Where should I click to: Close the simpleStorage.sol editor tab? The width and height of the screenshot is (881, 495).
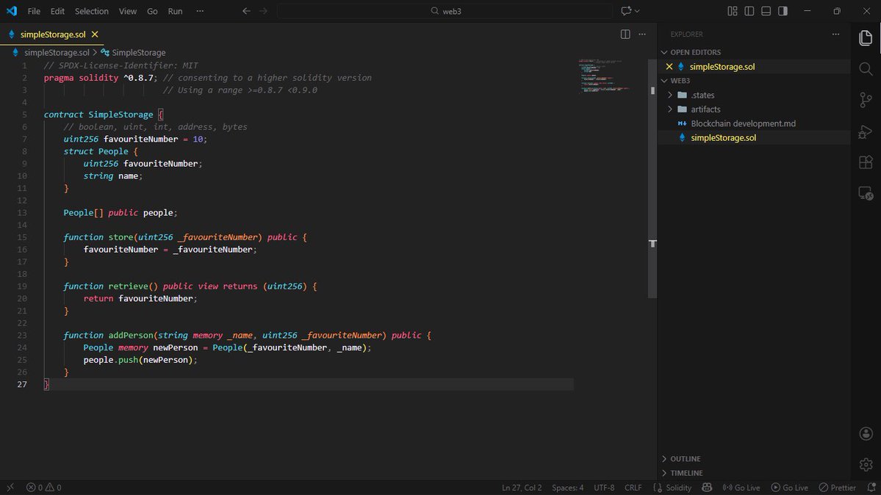point(95,35)
